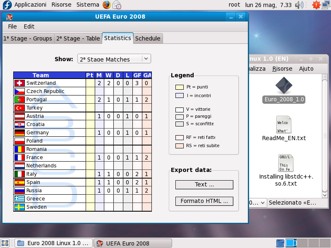Click the Czech Republic flag icon
This screenshot has height=248, width=331.
pos(19,91)
